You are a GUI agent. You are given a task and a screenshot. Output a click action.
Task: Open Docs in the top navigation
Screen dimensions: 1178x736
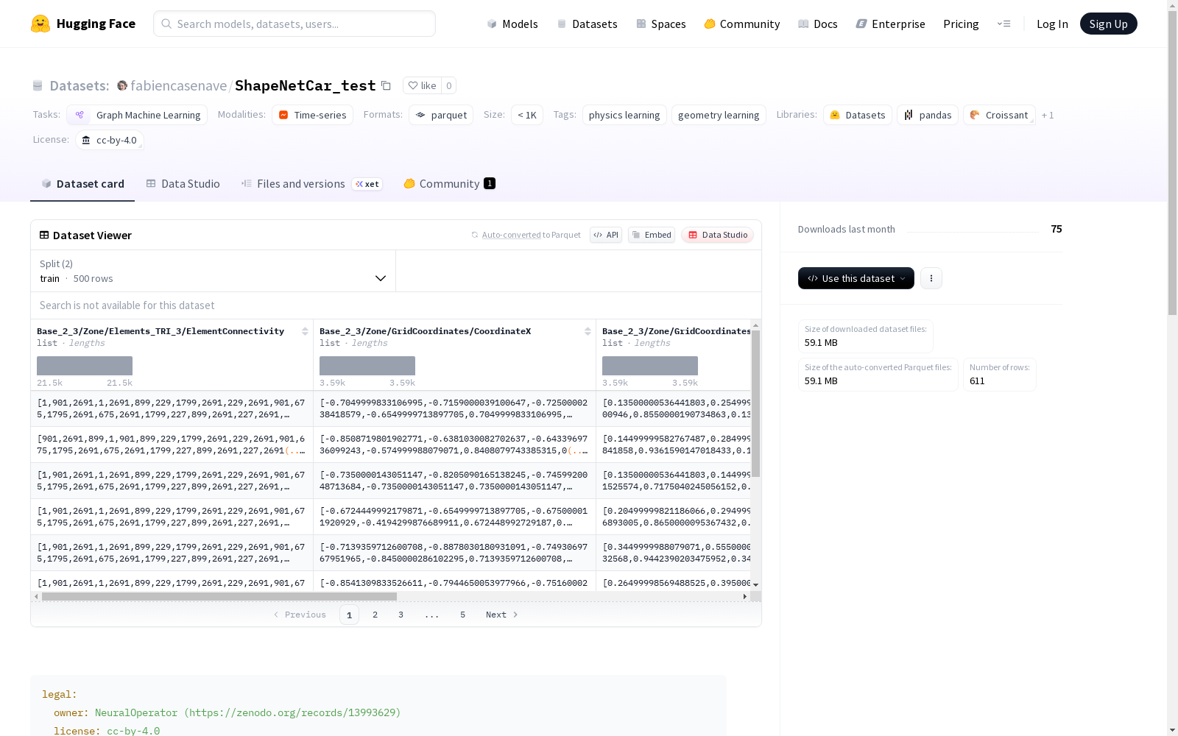click(x=818, y=24)
